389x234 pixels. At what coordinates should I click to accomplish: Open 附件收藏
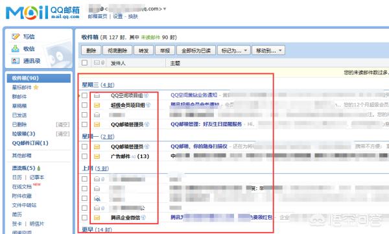pyautogui.click(x=22, y=196)
